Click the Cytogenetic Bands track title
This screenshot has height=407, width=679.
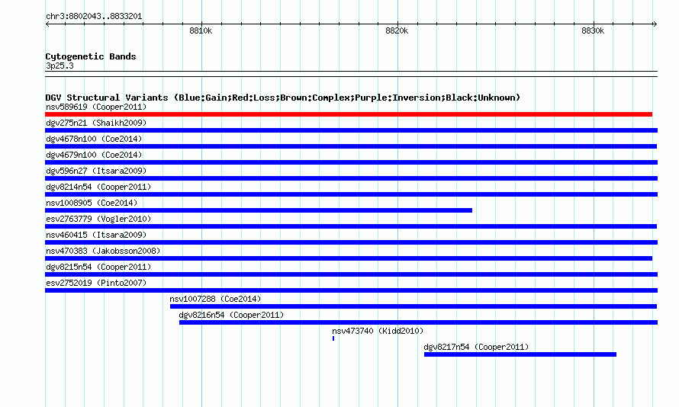pos(91,56)
